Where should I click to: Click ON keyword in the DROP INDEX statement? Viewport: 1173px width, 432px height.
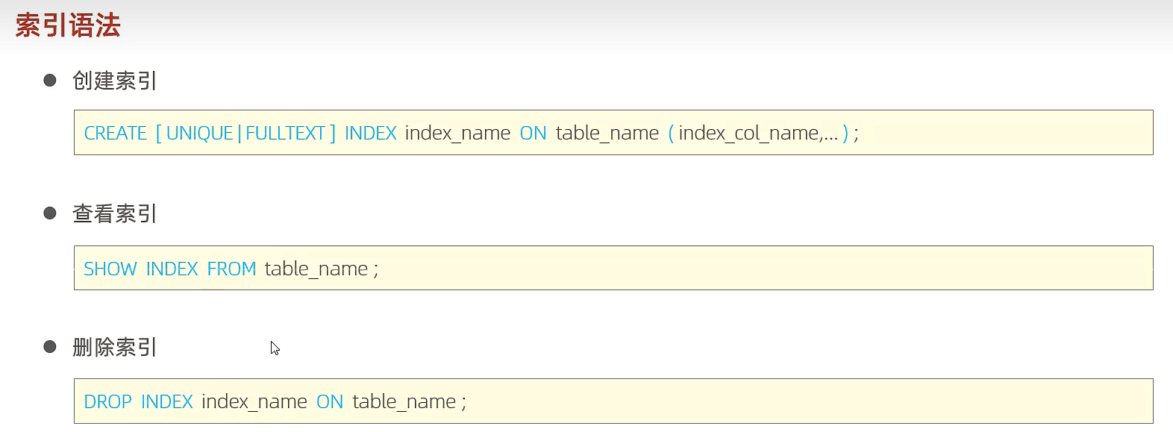tap(330, 402)
